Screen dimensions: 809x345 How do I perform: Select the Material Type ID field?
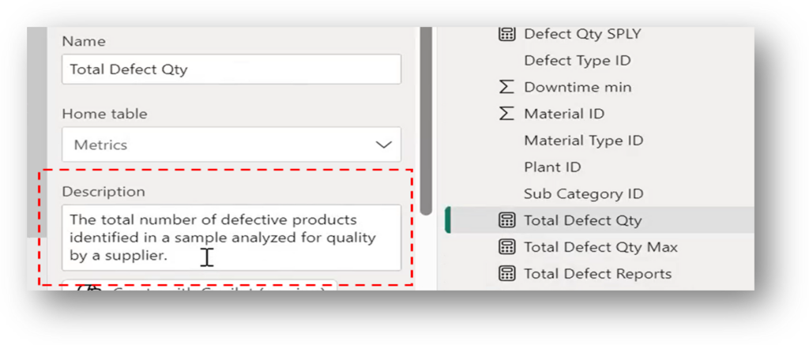pyautogui.click(x=584, y=141)
